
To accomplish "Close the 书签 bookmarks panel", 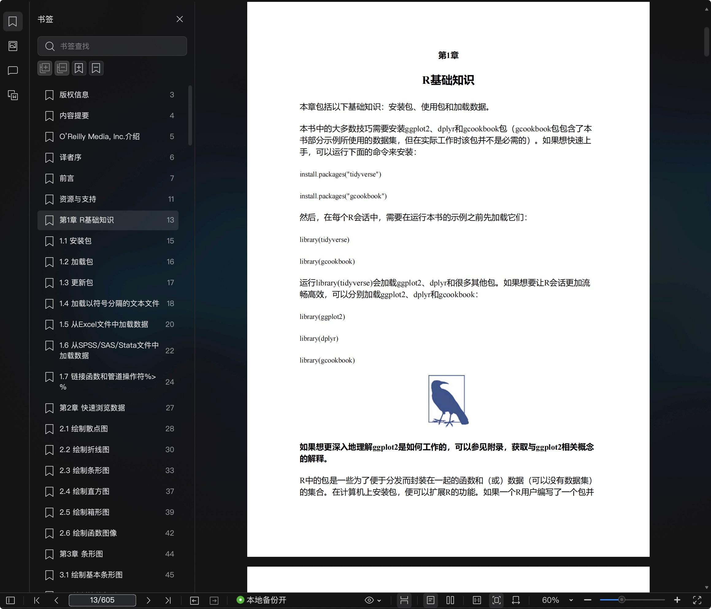I will (x=179, y=19).
